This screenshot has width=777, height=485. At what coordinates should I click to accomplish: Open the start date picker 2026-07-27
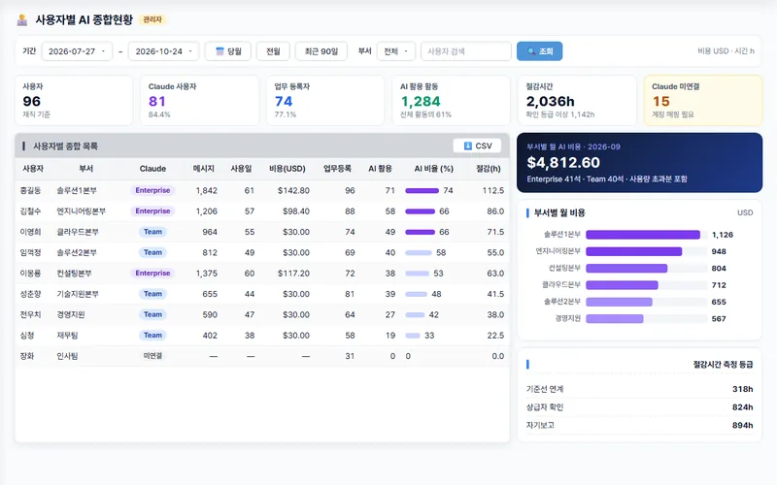point(77,51)
